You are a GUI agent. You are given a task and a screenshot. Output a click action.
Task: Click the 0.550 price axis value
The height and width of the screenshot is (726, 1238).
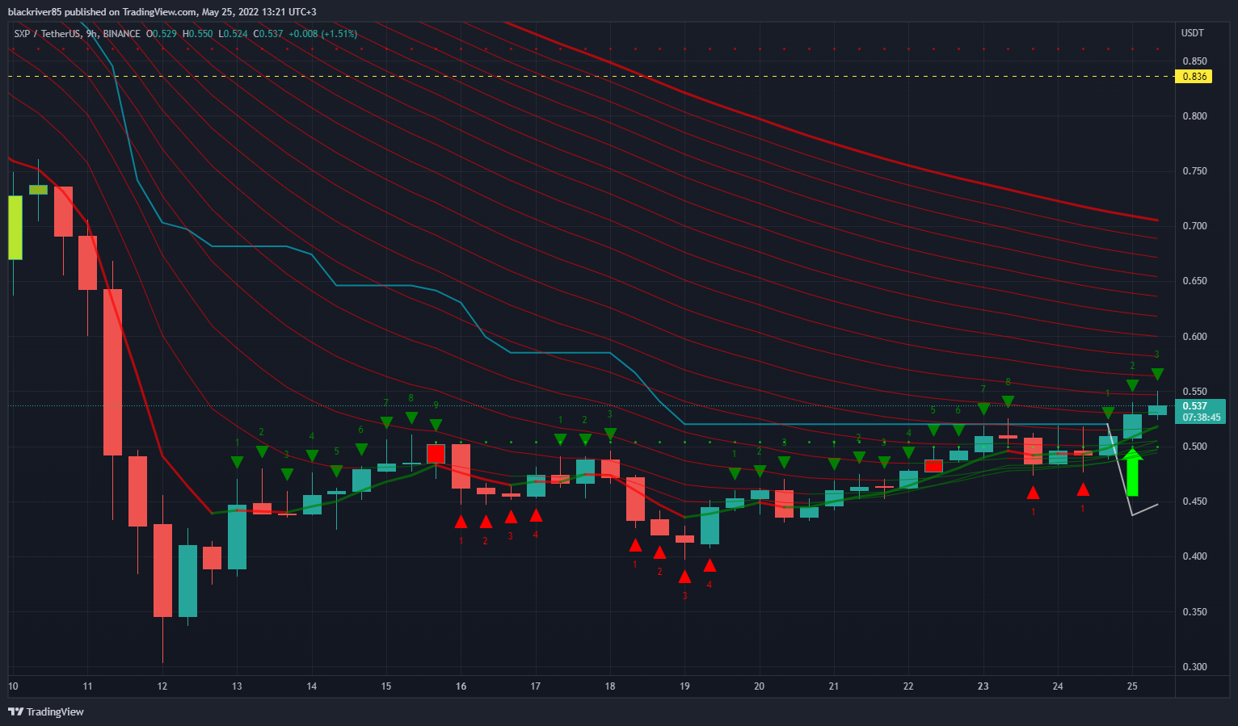click(1194, 392)
